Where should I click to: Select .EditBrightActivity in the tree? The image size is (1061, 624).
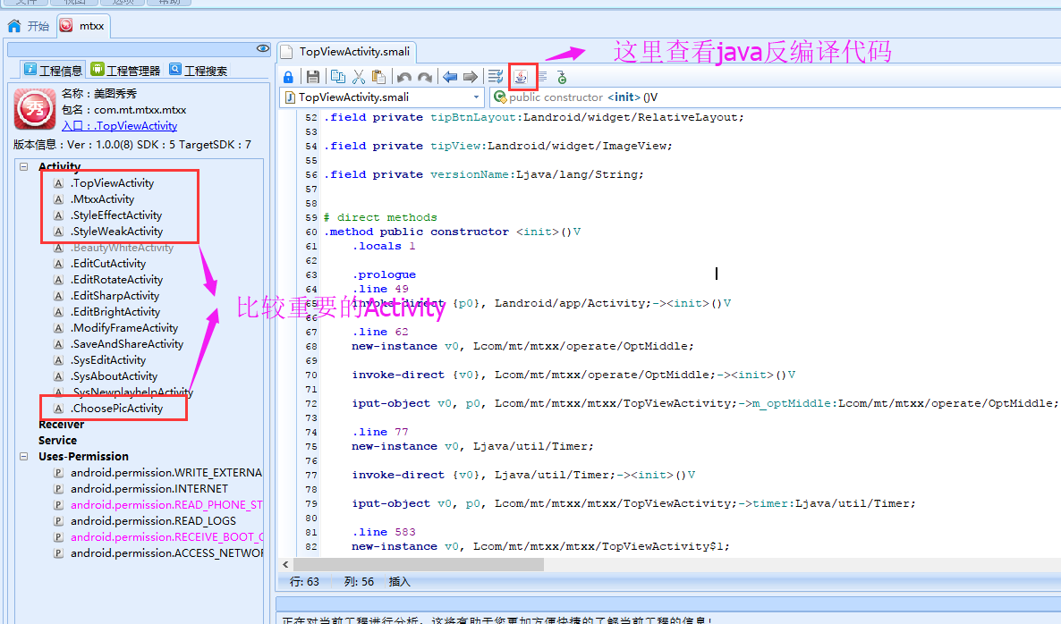[x=115, y=312]
